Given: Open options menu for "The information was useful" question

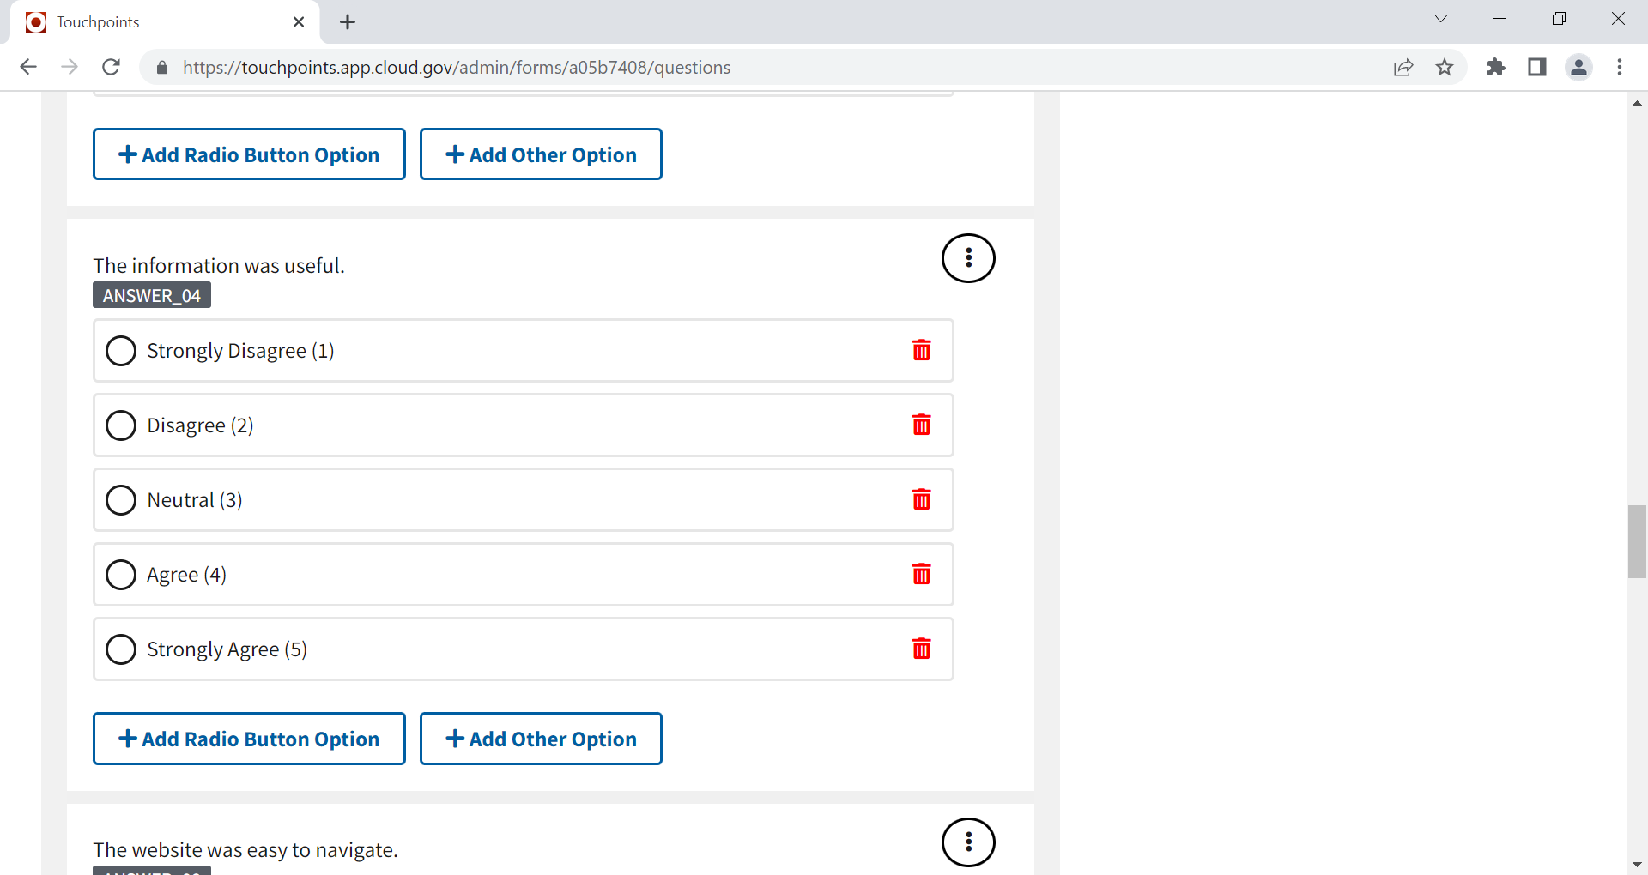Looking at the screenshot, I should [x=968, y=257].
